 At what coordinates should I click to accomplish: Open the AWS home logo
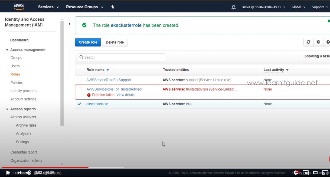tap(19, 7)
